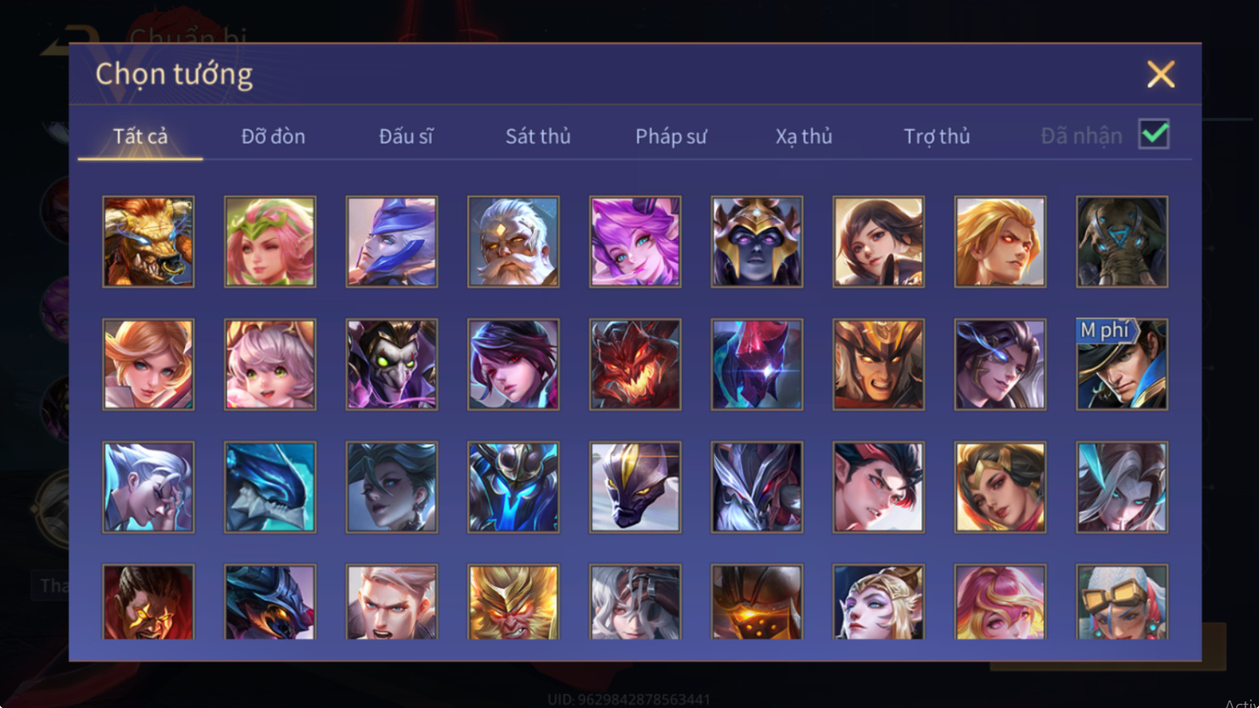Select the pink-haired girl with green crown

270,242
